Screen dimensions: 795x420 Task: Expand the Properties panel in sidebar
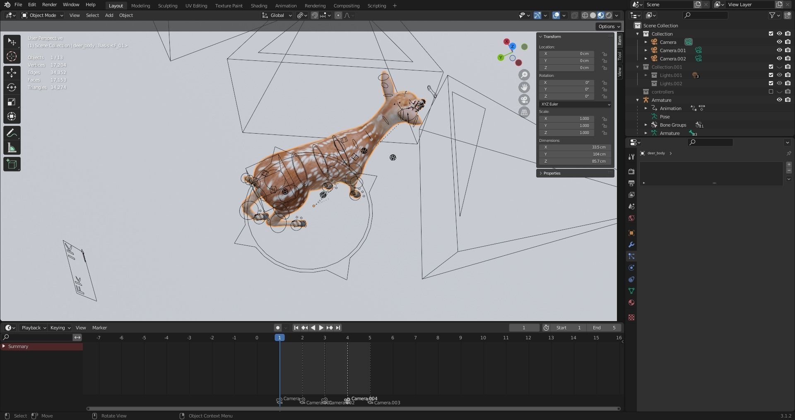552,173
